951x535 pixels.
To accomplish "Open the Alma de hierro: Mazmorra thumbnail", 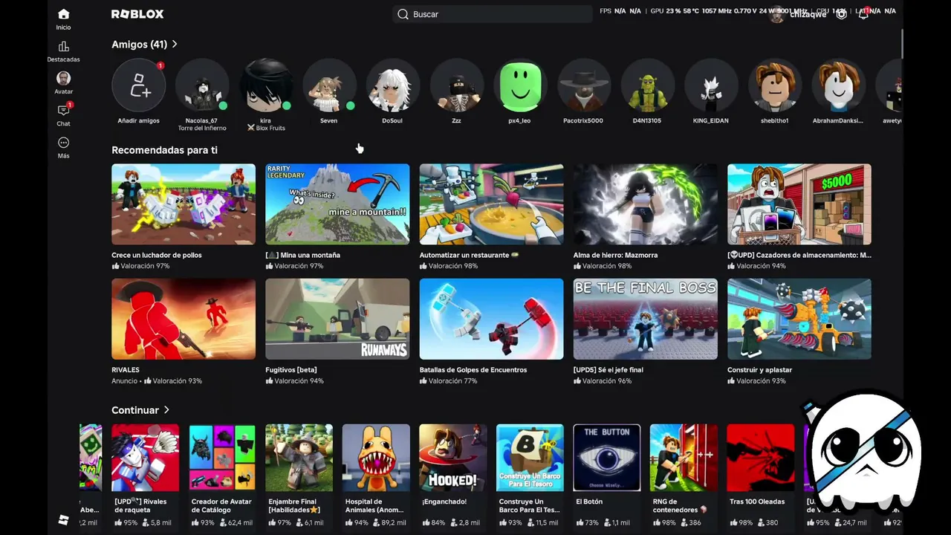I will tap(646, 204).
